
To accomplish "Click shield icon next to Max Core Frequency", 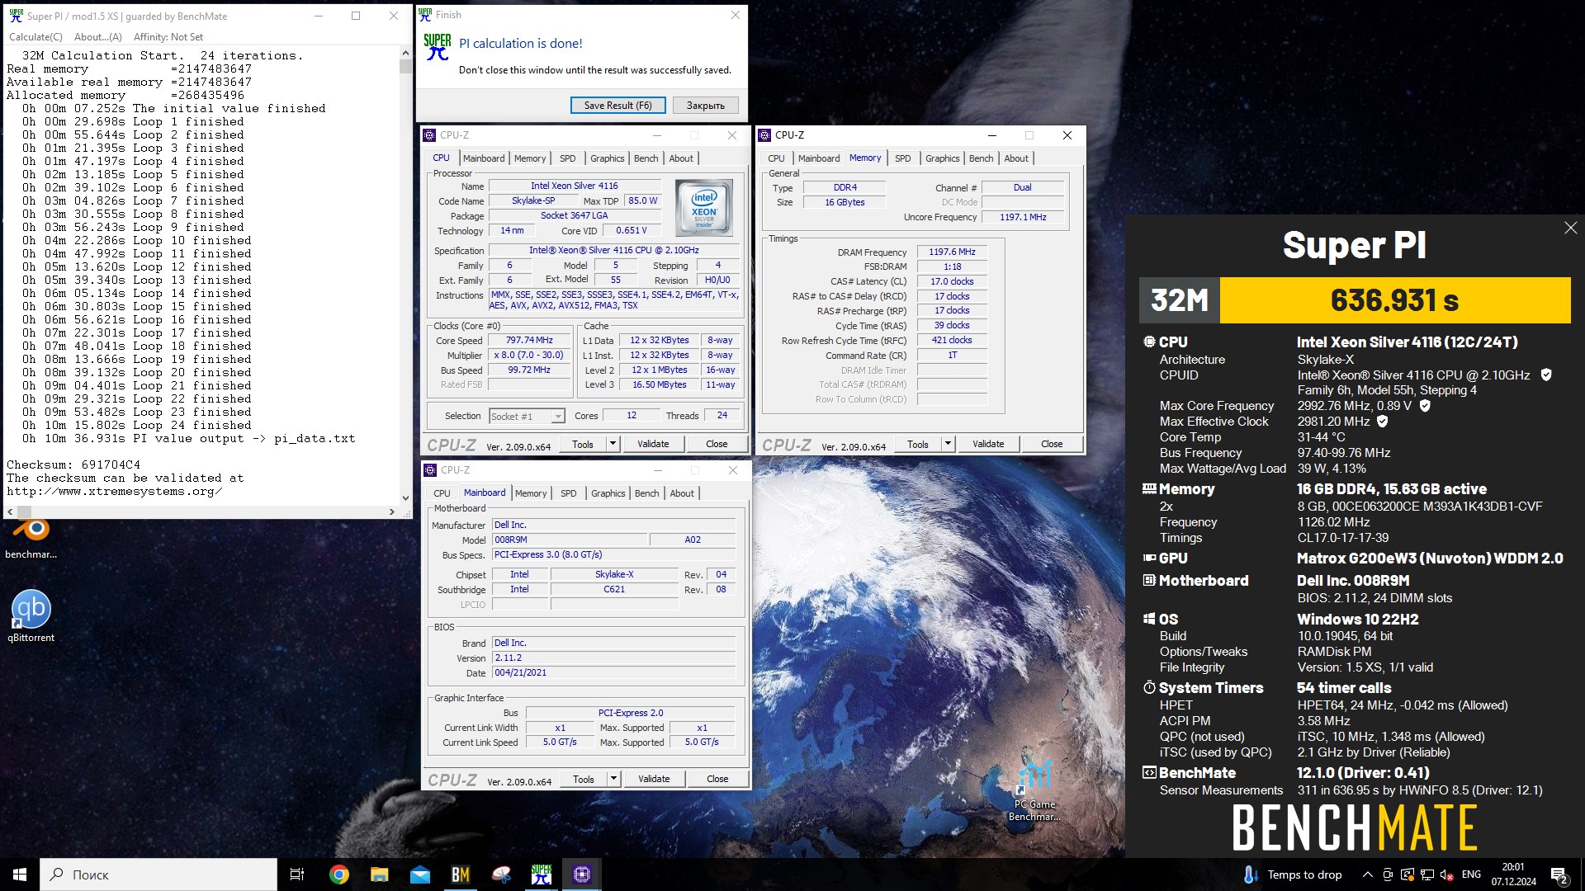I will [x=1425, y=406].
